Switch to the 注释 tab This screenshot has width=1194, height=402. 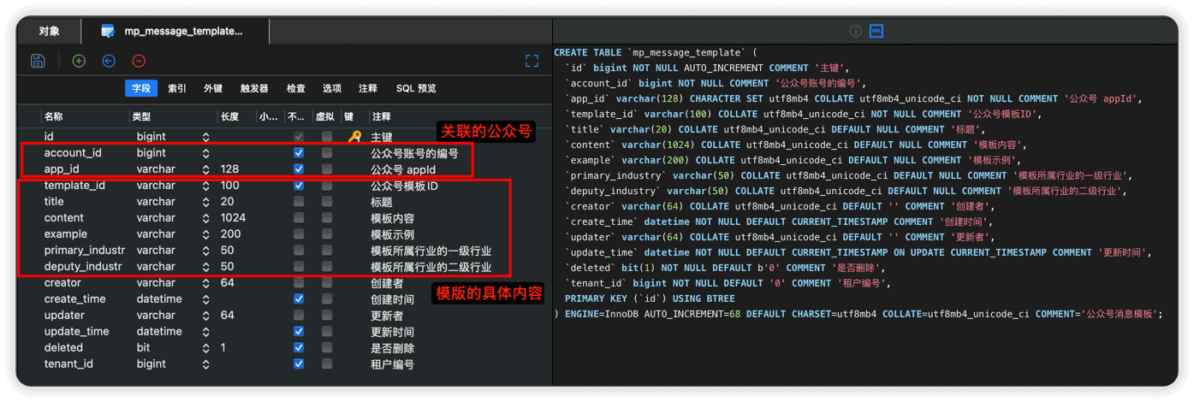click(x=368, y=88)
